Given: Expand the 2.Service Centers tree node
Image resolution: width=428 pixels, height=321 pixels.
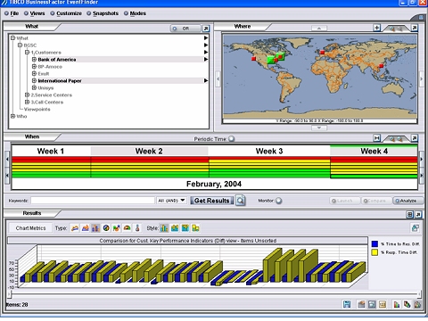Looking at the screenshot, I should point(27,95).
